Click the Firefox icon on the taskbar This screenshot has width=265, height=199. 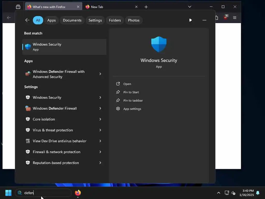[78, 193]
